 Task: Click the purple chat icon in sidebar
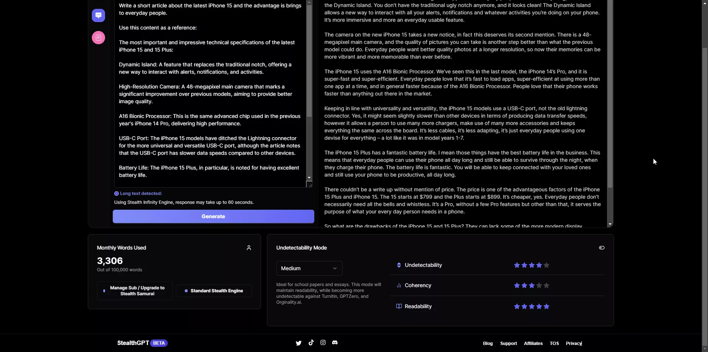(98, 15)
